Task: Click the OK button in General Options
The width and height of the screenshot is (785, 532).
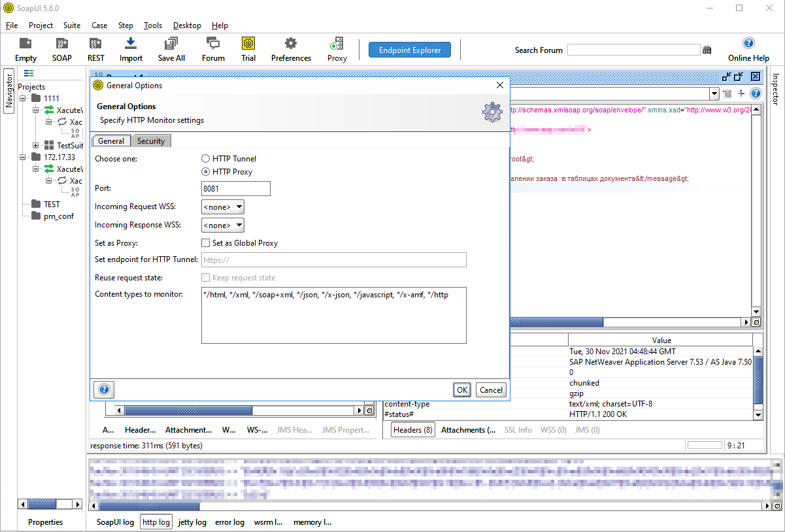Action: 462,390
